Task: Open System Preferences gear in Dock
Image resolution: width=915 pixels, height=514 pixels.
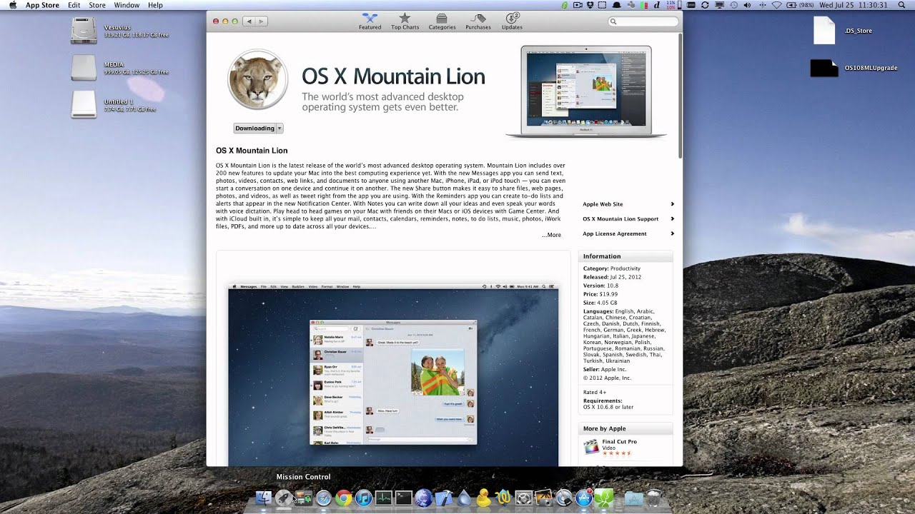Action: 523,498
